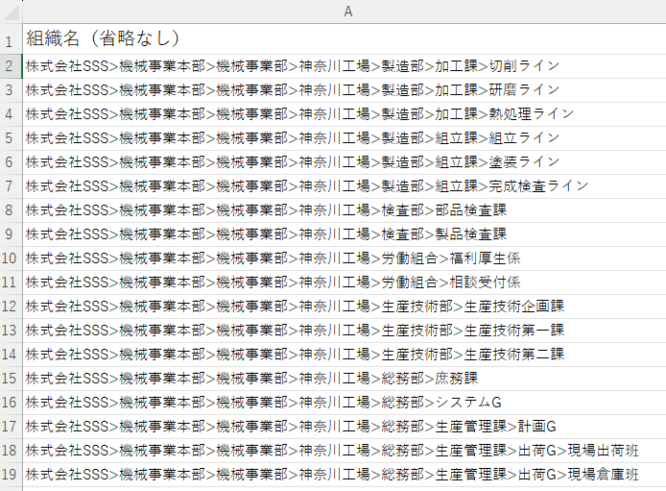Select cell ending with 完成検査ライン
This screenshot has width=666, height=491.
tap(345, 186)
